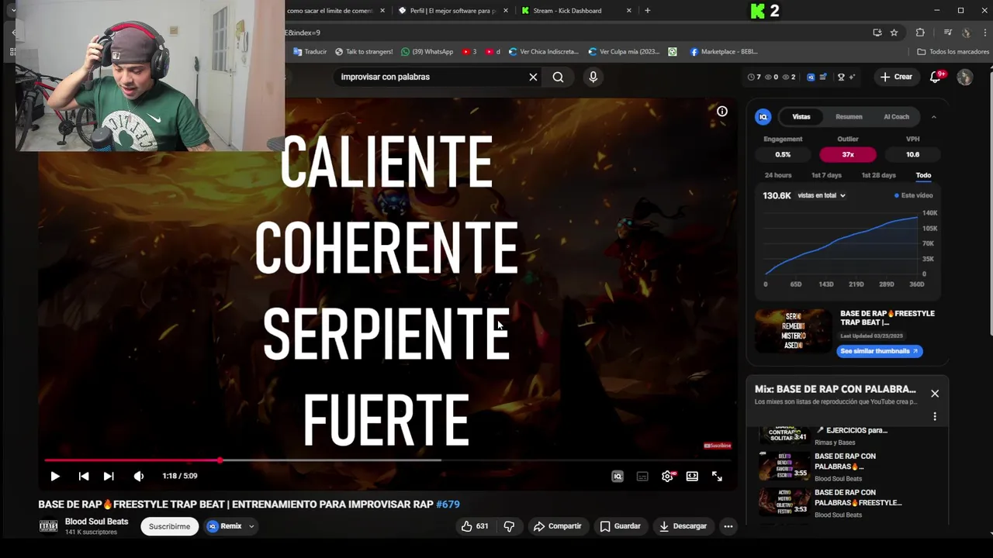The height and width of the screenshot is (558, 993).
Task: Mute the video volume
Action: click(138, 476)
